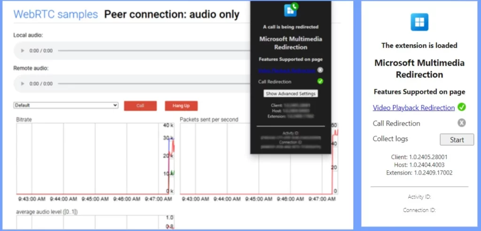
Task: Click the Multimedia Redirection extension icon in dark popup
Action: coord(291,10)
